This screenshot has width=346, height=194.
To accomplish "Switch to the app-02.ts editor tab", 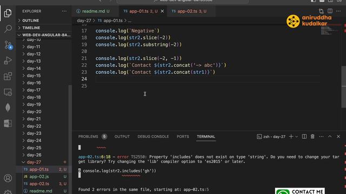I will 191,11.
